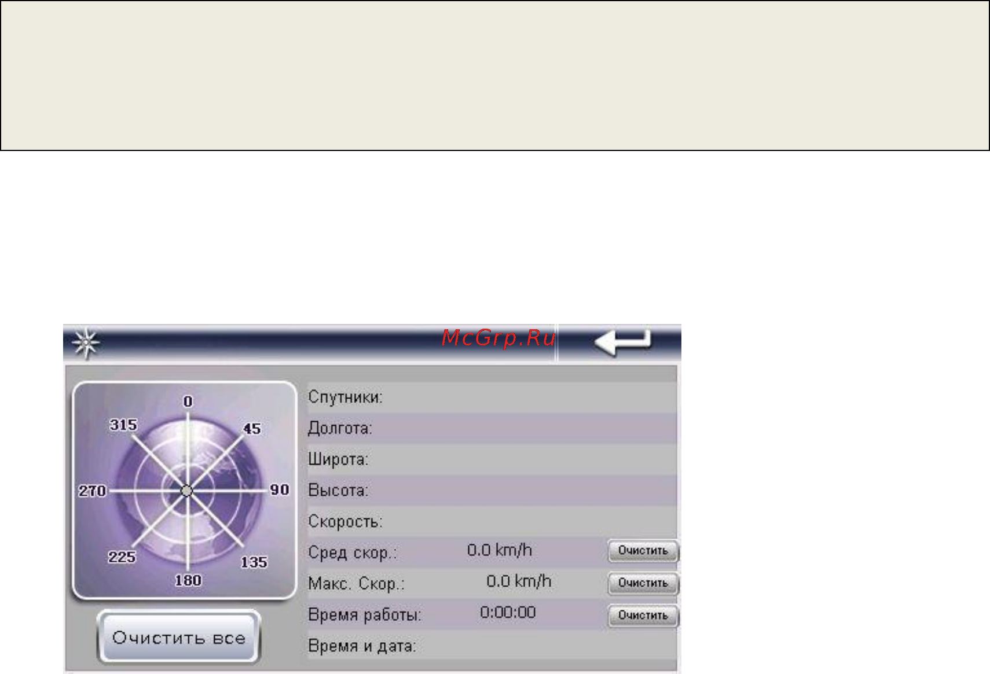Click the 90 degree compass mark

point(280,489)
